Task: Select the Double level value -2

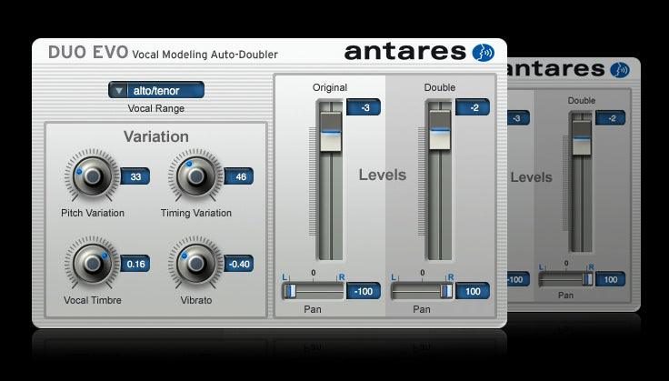Action: (473, 107)
